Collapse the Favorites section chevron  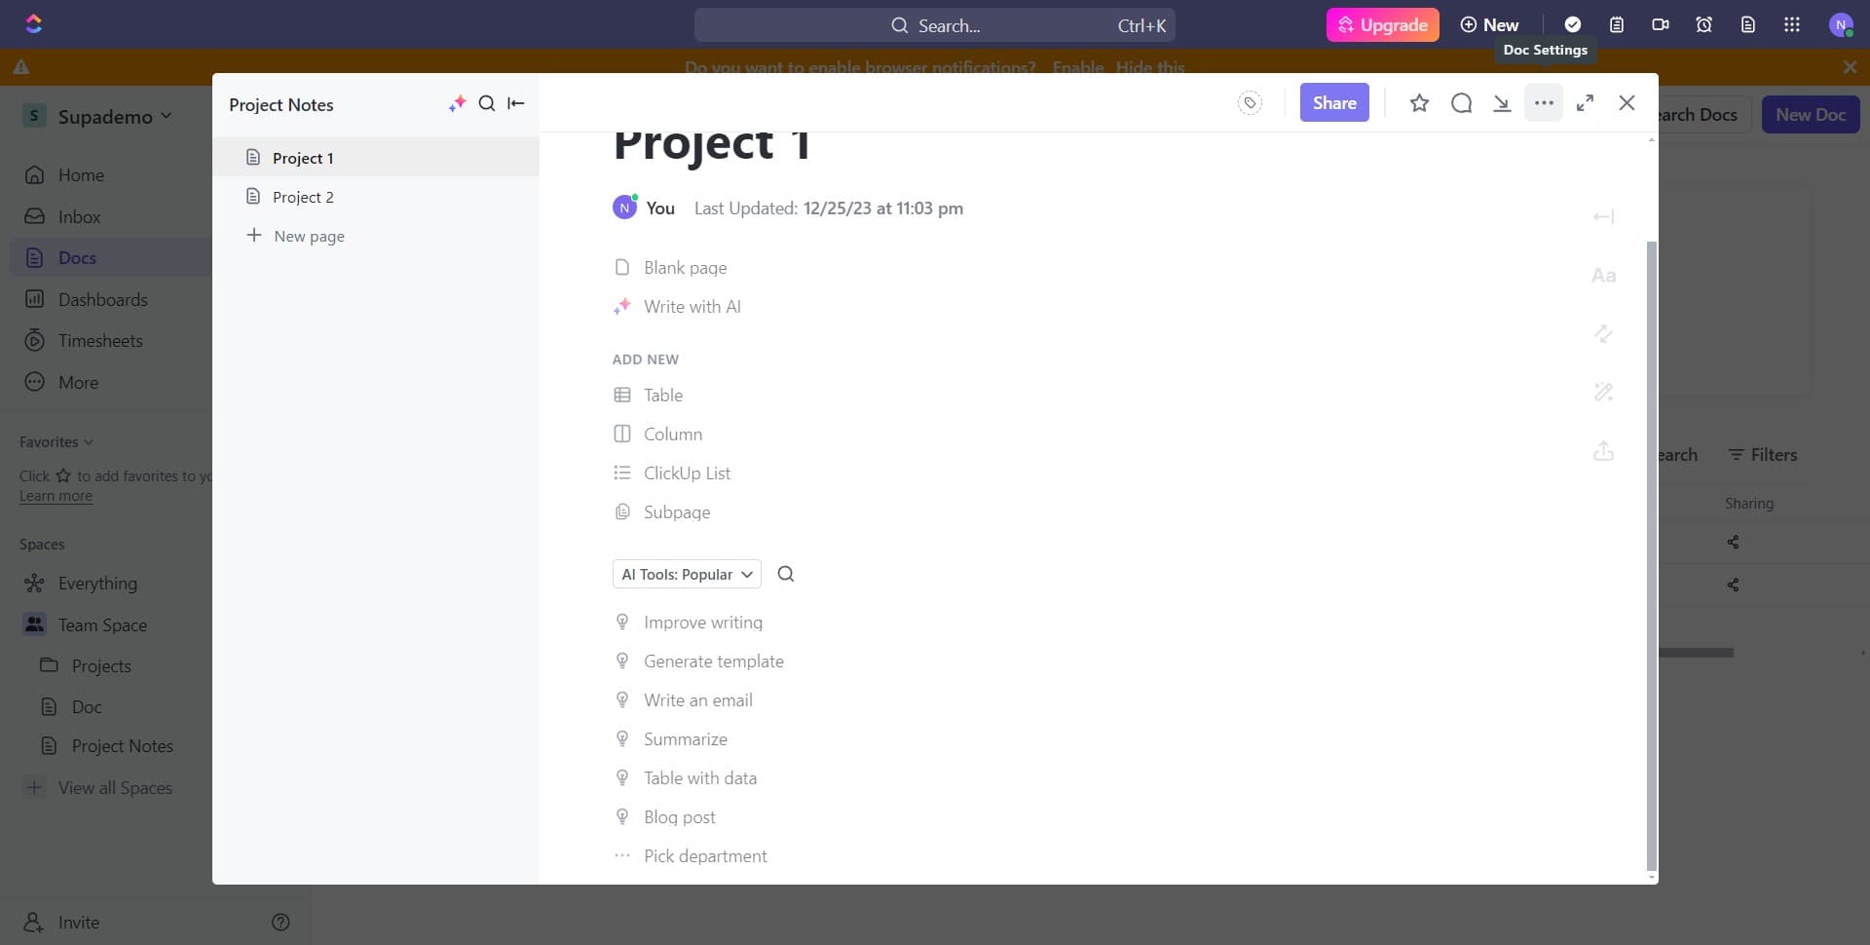(x=89, y=442)
